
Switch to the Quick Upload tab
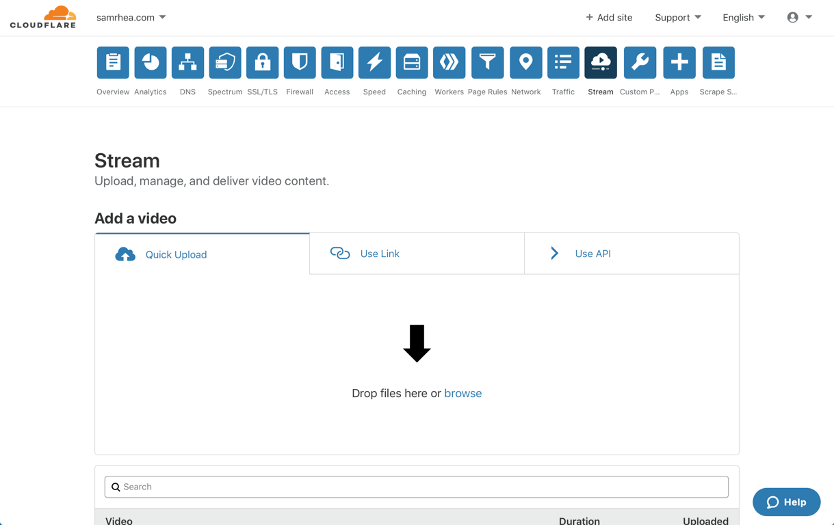[203, 254]
